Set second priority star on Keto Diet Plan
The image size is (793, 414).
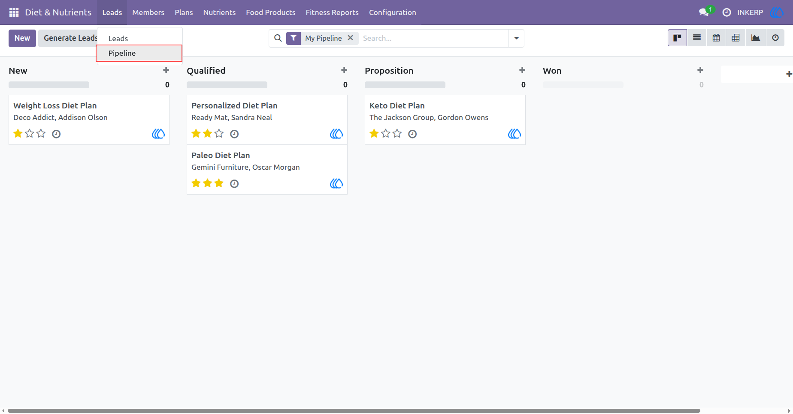point(385,134)
